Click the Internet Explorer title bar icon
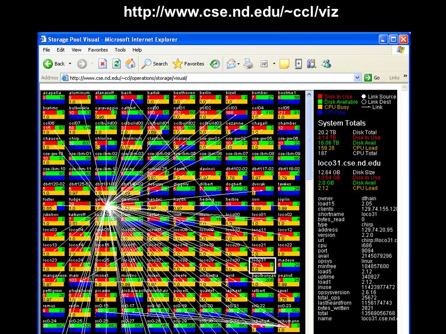The width and height of the screenshot is (446, 334). point(43,39)
